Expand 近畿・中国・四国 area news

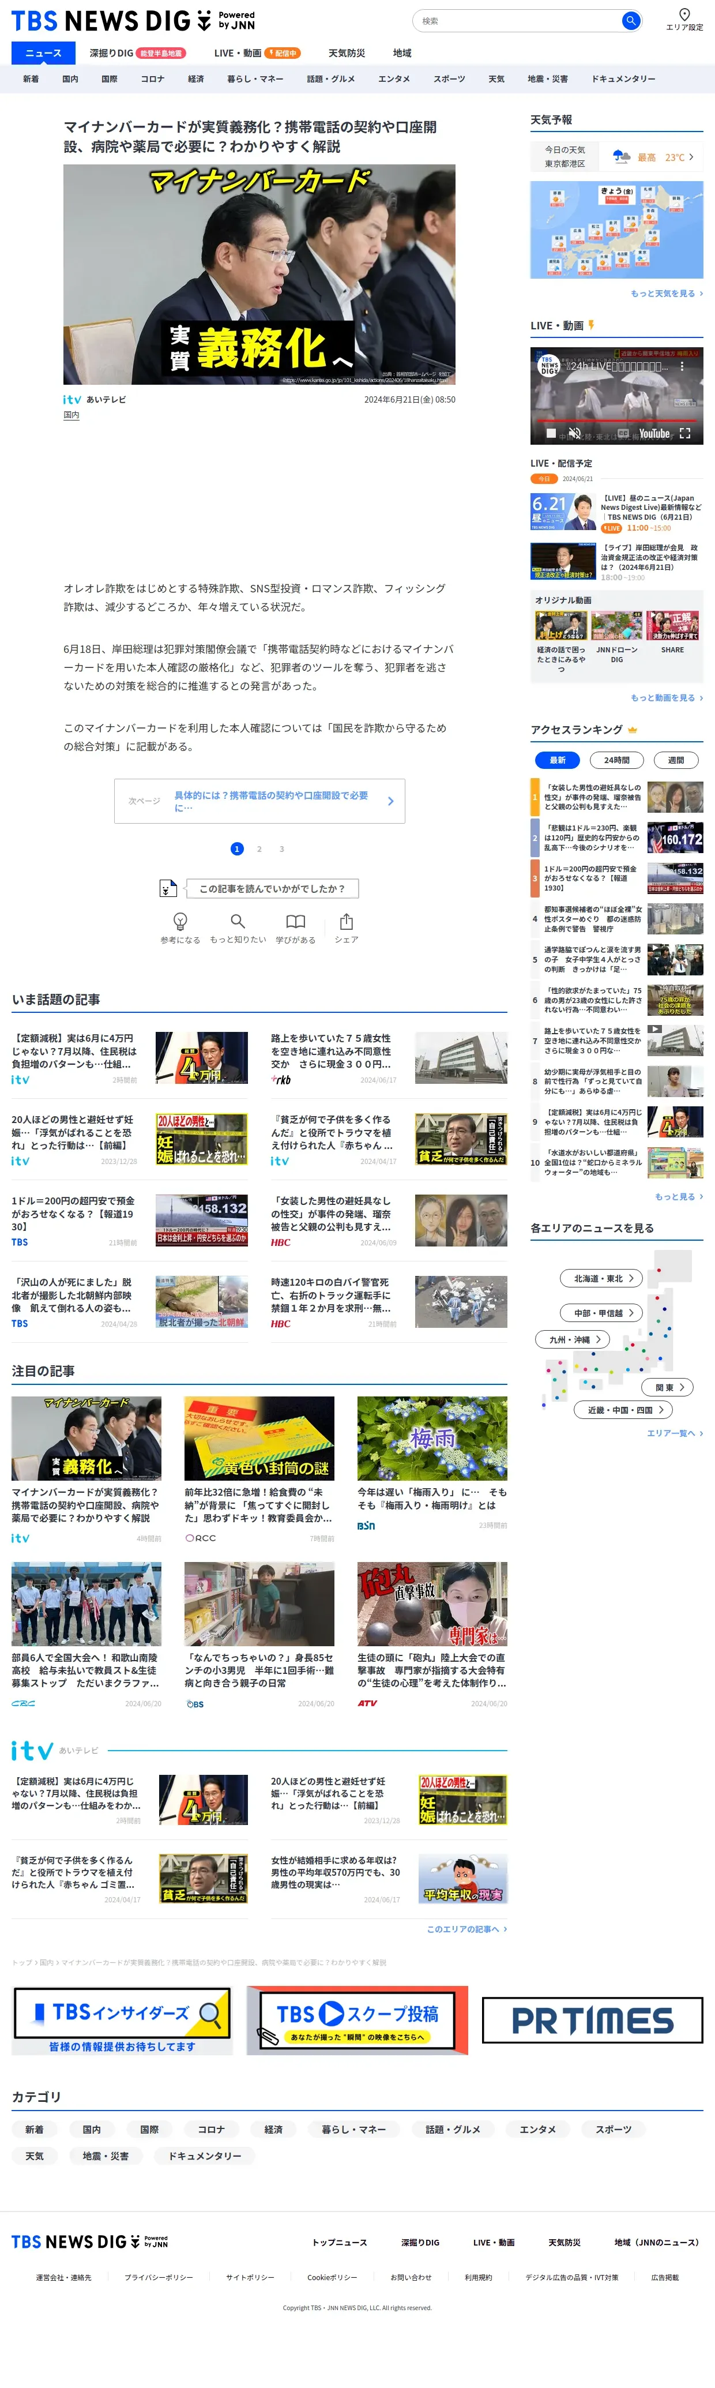[623, 1409]
